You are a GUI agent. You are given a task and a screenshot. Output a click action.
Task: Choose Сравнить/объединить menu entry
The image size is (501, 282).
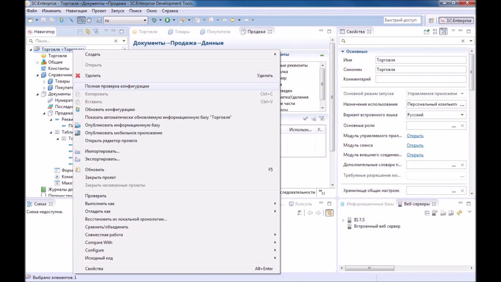(176, 227)
